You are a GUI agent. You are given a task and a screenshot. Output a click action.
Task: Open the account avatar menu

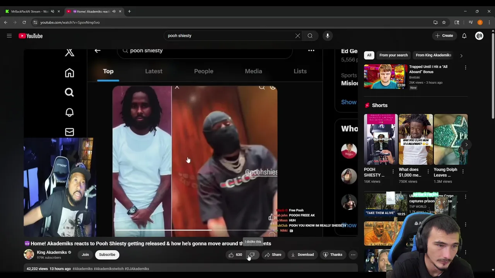tap(480, 36)
